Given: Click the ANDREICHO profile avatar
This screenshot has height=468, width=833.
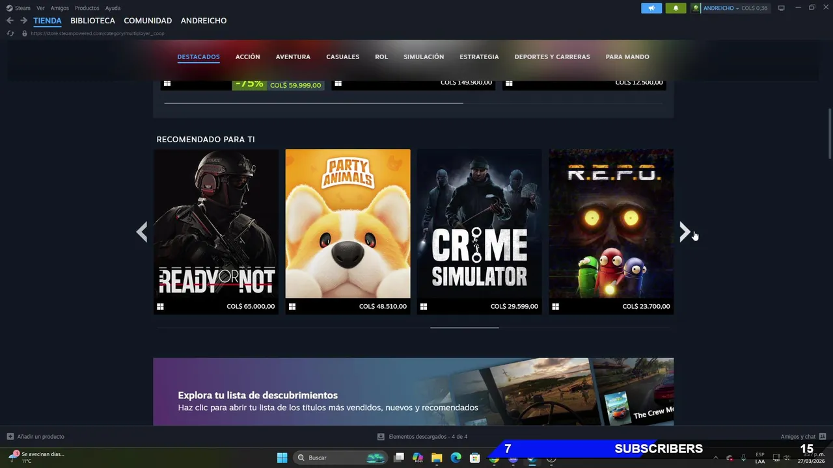Looking at the screenshot, I should click(696, 8).
